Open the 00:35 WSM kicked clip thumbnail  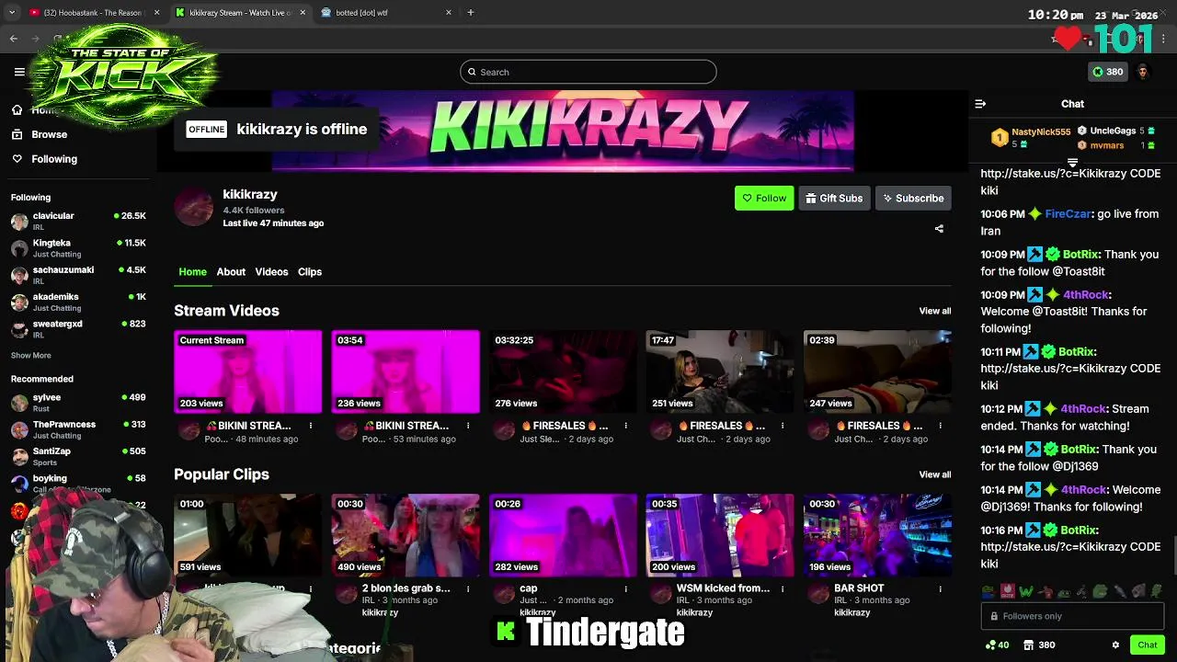coord(720,535)
